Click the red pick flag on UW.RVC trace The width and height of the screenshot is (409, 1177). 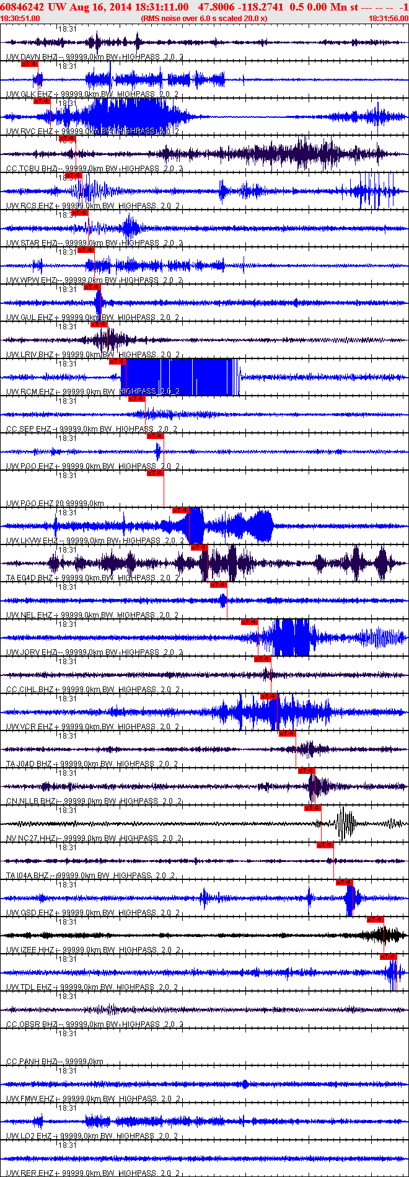click(42, 101)
